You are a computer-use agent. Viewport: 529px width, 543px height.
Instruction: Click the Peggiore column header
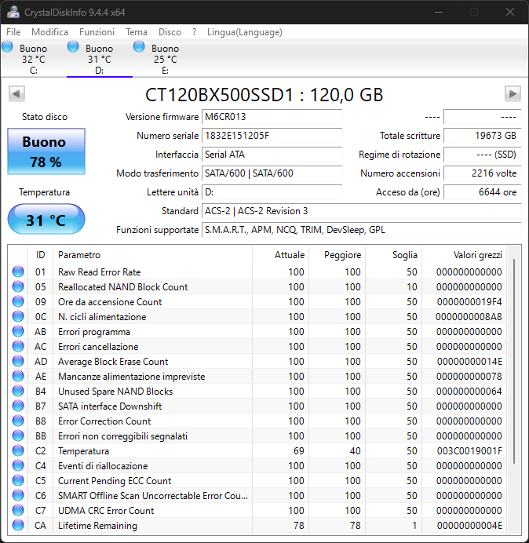pos(337,255)
